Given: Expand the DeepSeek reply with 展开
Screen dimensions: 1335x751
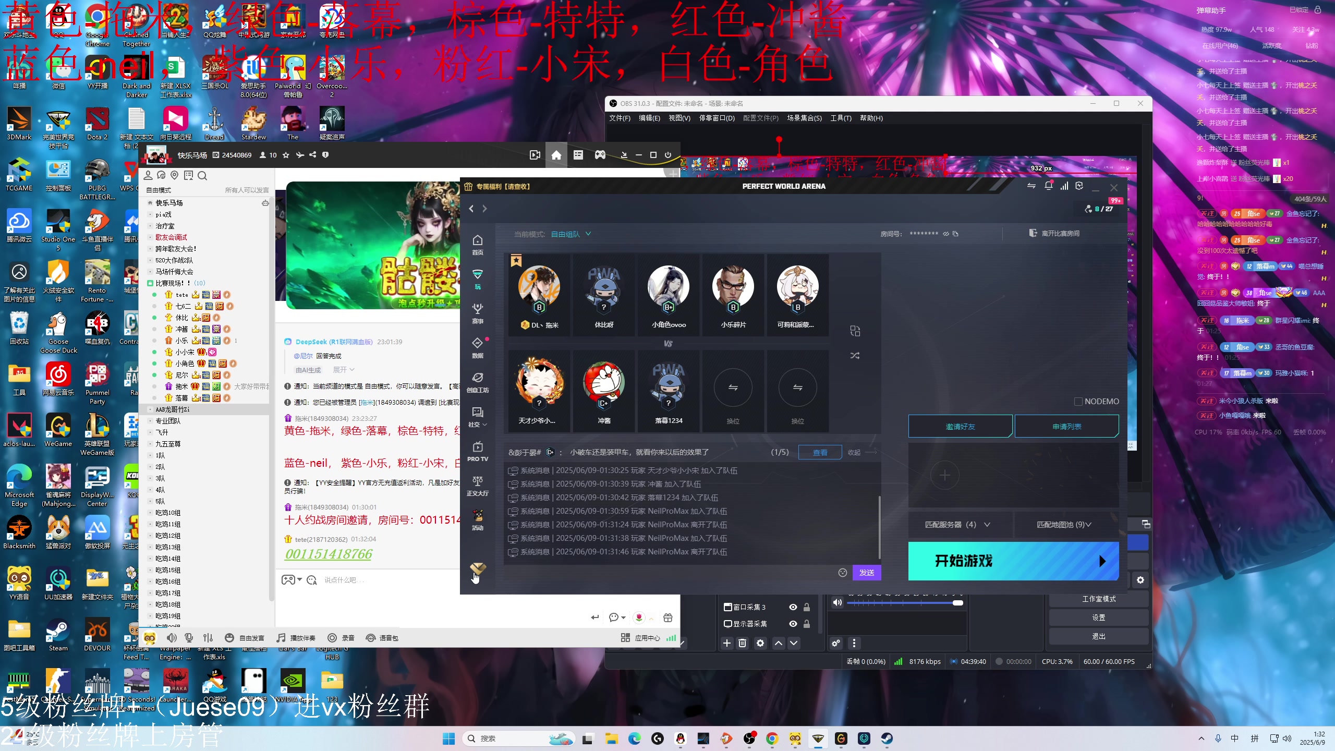Looking at the screenshot, I should click(344, 370).
